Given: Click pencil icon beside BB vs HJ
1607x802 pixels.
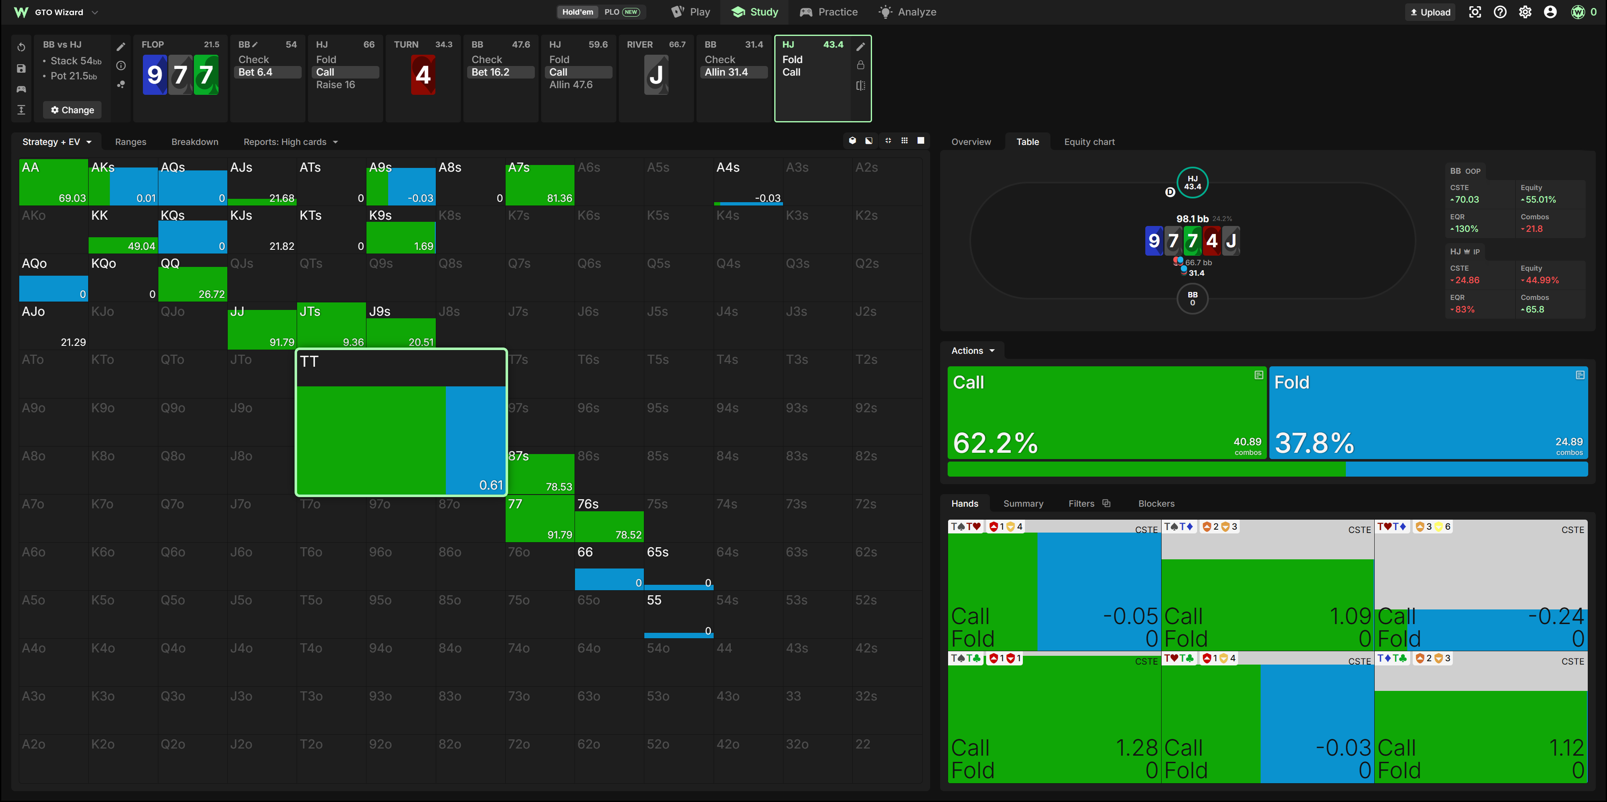Looking at the screenshot, I should [121, 47].
